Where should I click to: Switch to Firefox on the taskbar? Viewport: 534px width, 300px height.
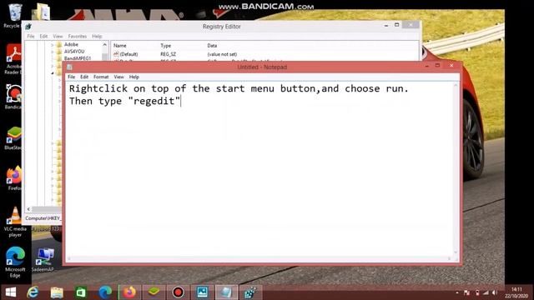pyautogui.click(x=129, y=292)
